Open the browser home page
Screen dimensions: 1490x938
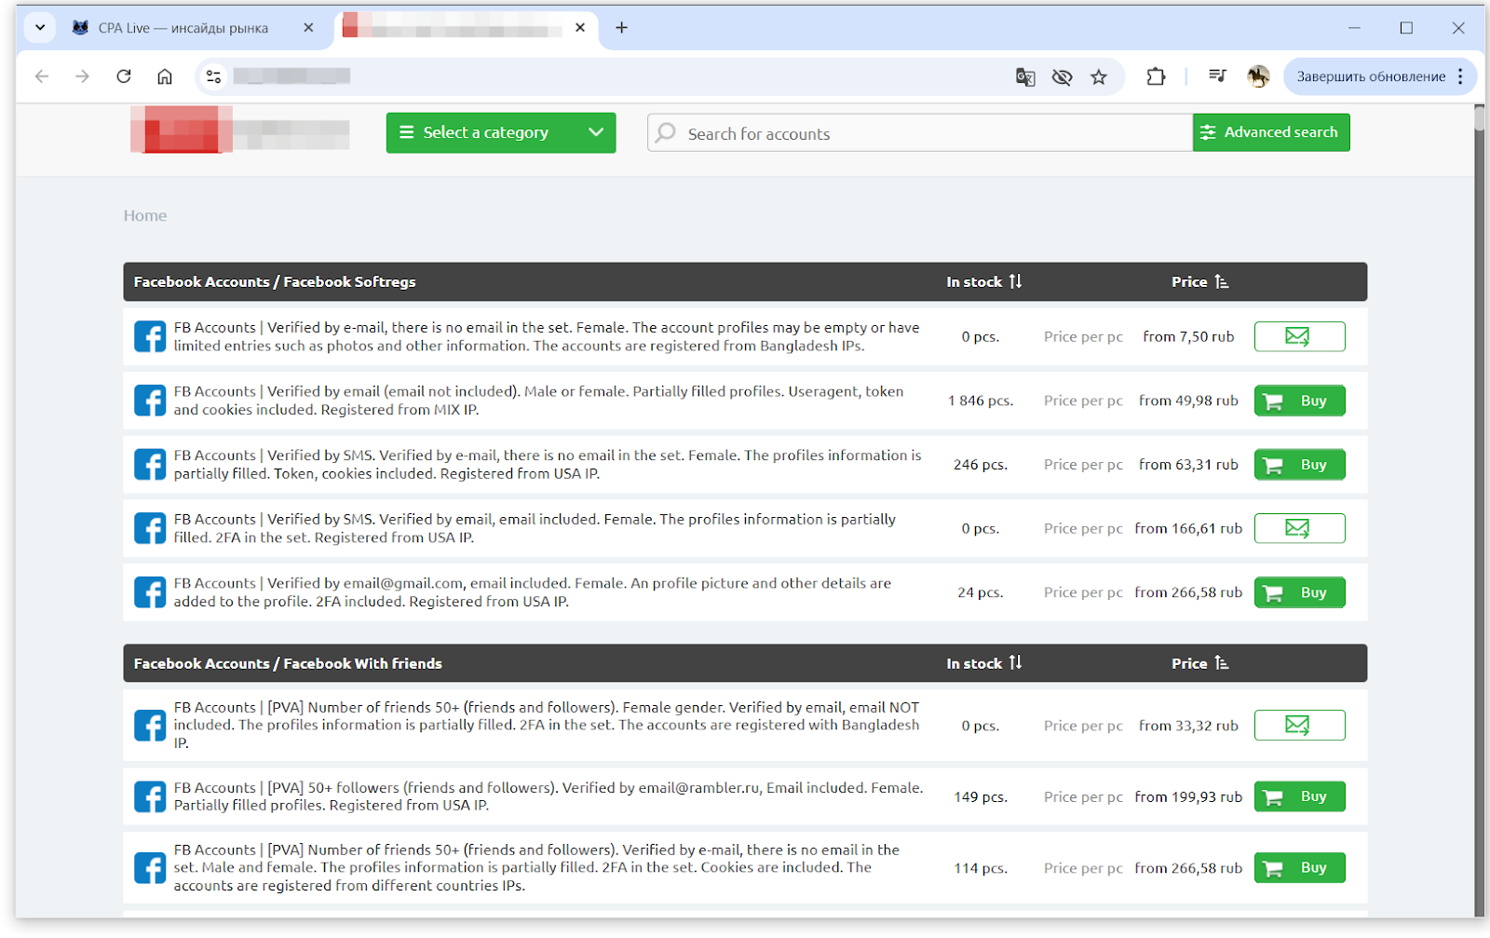(x=165, y=76)
